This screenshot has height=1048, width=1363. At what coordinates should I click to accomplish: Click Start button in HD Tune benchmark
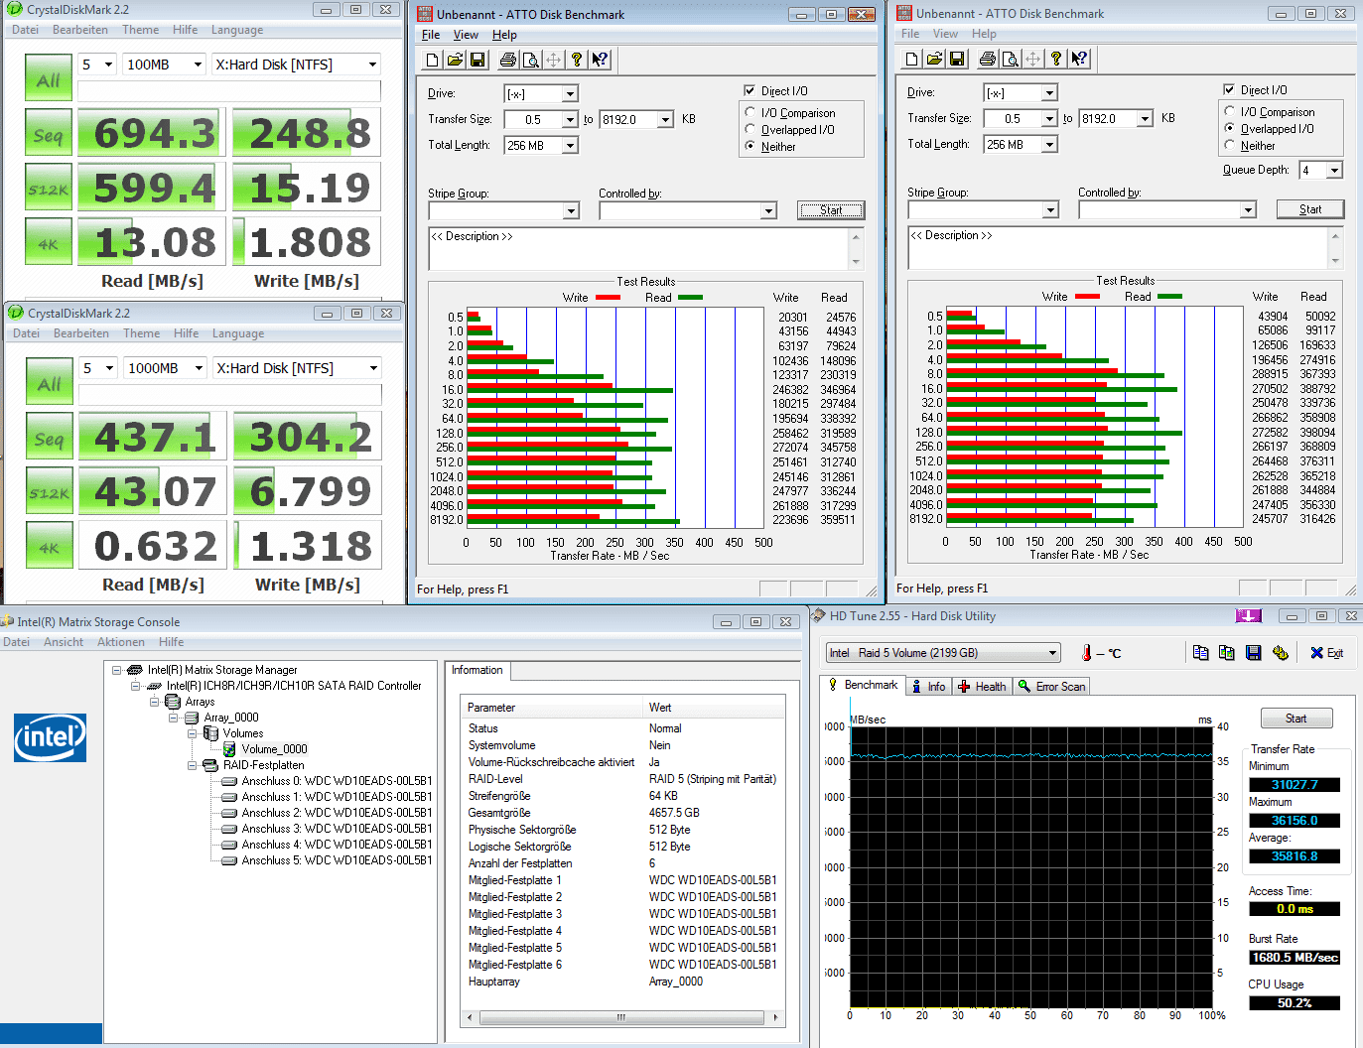tap(1296, 719)
